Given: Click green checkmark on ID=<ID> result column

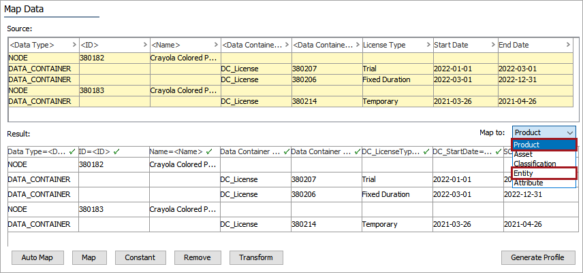Looking at the screenshot, I should [116, 151].
